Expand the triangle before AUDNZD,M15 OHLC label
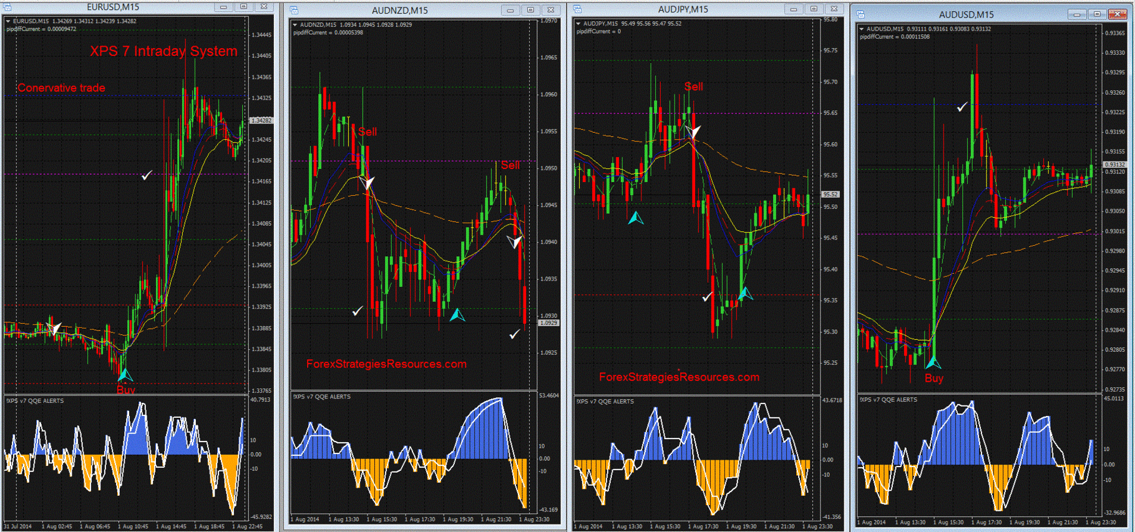This screenshot has width=1135, height=532. [x=295, y=25]
